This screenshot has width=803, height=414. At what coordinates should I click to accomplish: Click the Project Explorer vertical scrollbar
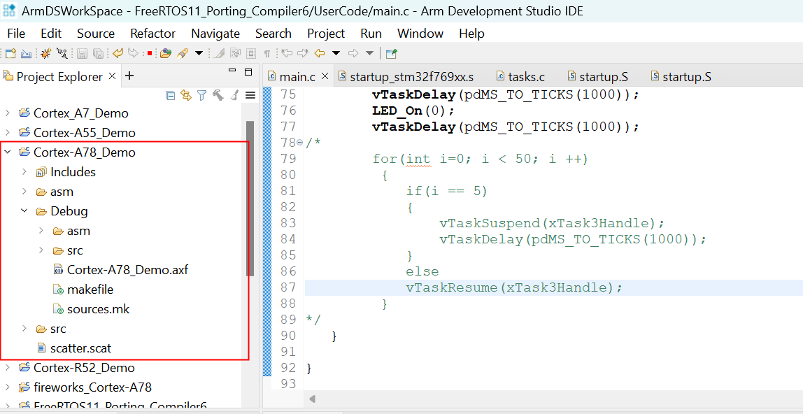[x=249, y=196]
